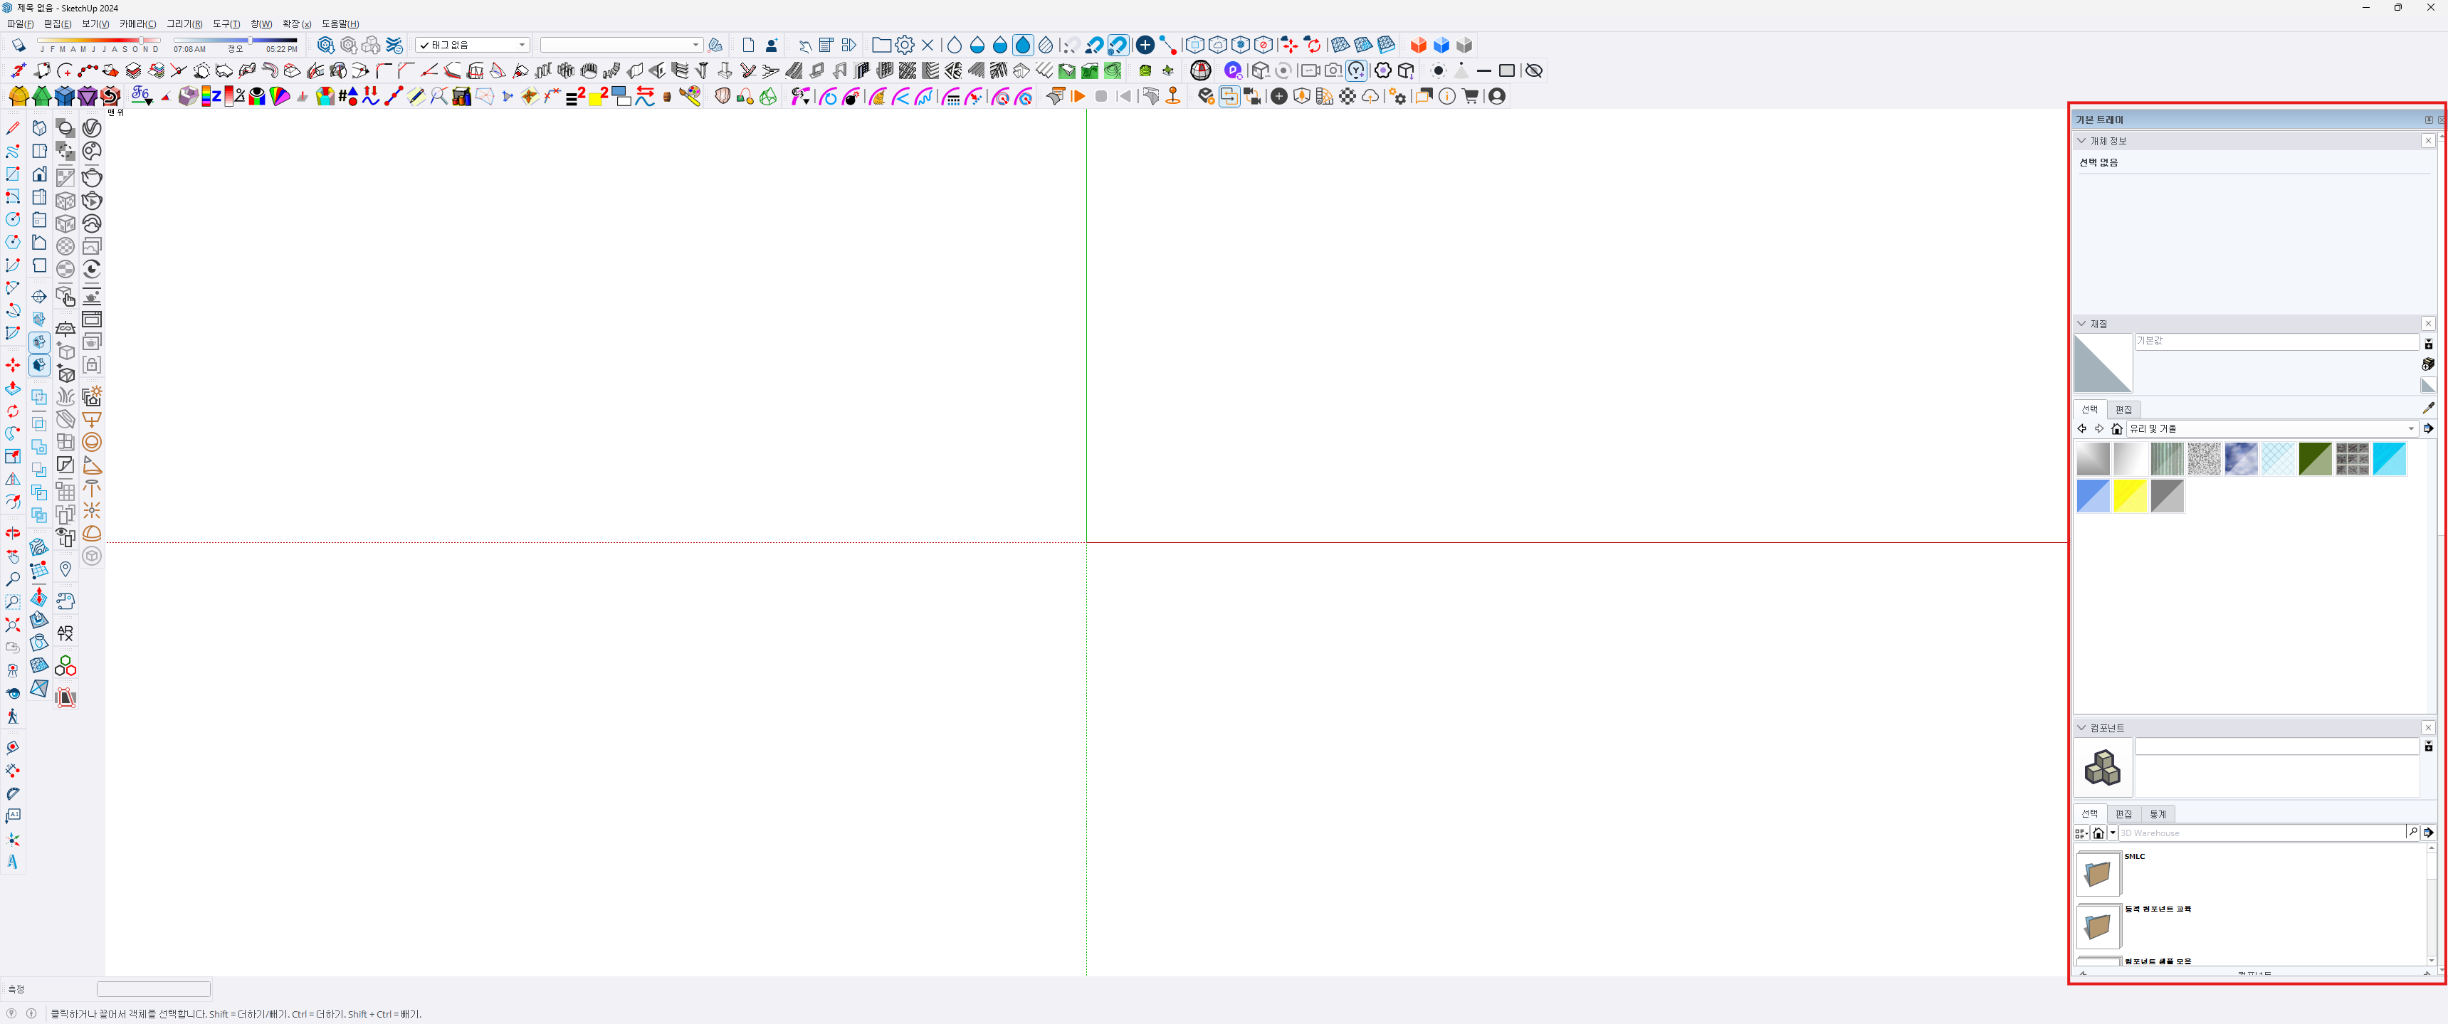Select the 3D Text tool
2448x1024 pixels.
(x=12, y=862)
